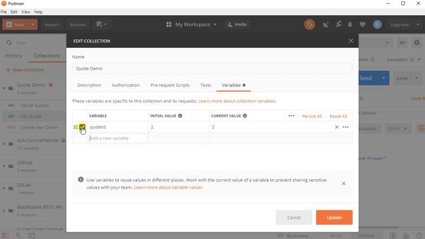Edit quoteId initial value cell
This screenshot has width=425, height=239.
tap(179, 127)
